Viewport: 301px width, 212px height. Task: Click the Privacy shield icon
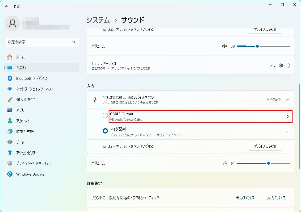pos(10,163)
